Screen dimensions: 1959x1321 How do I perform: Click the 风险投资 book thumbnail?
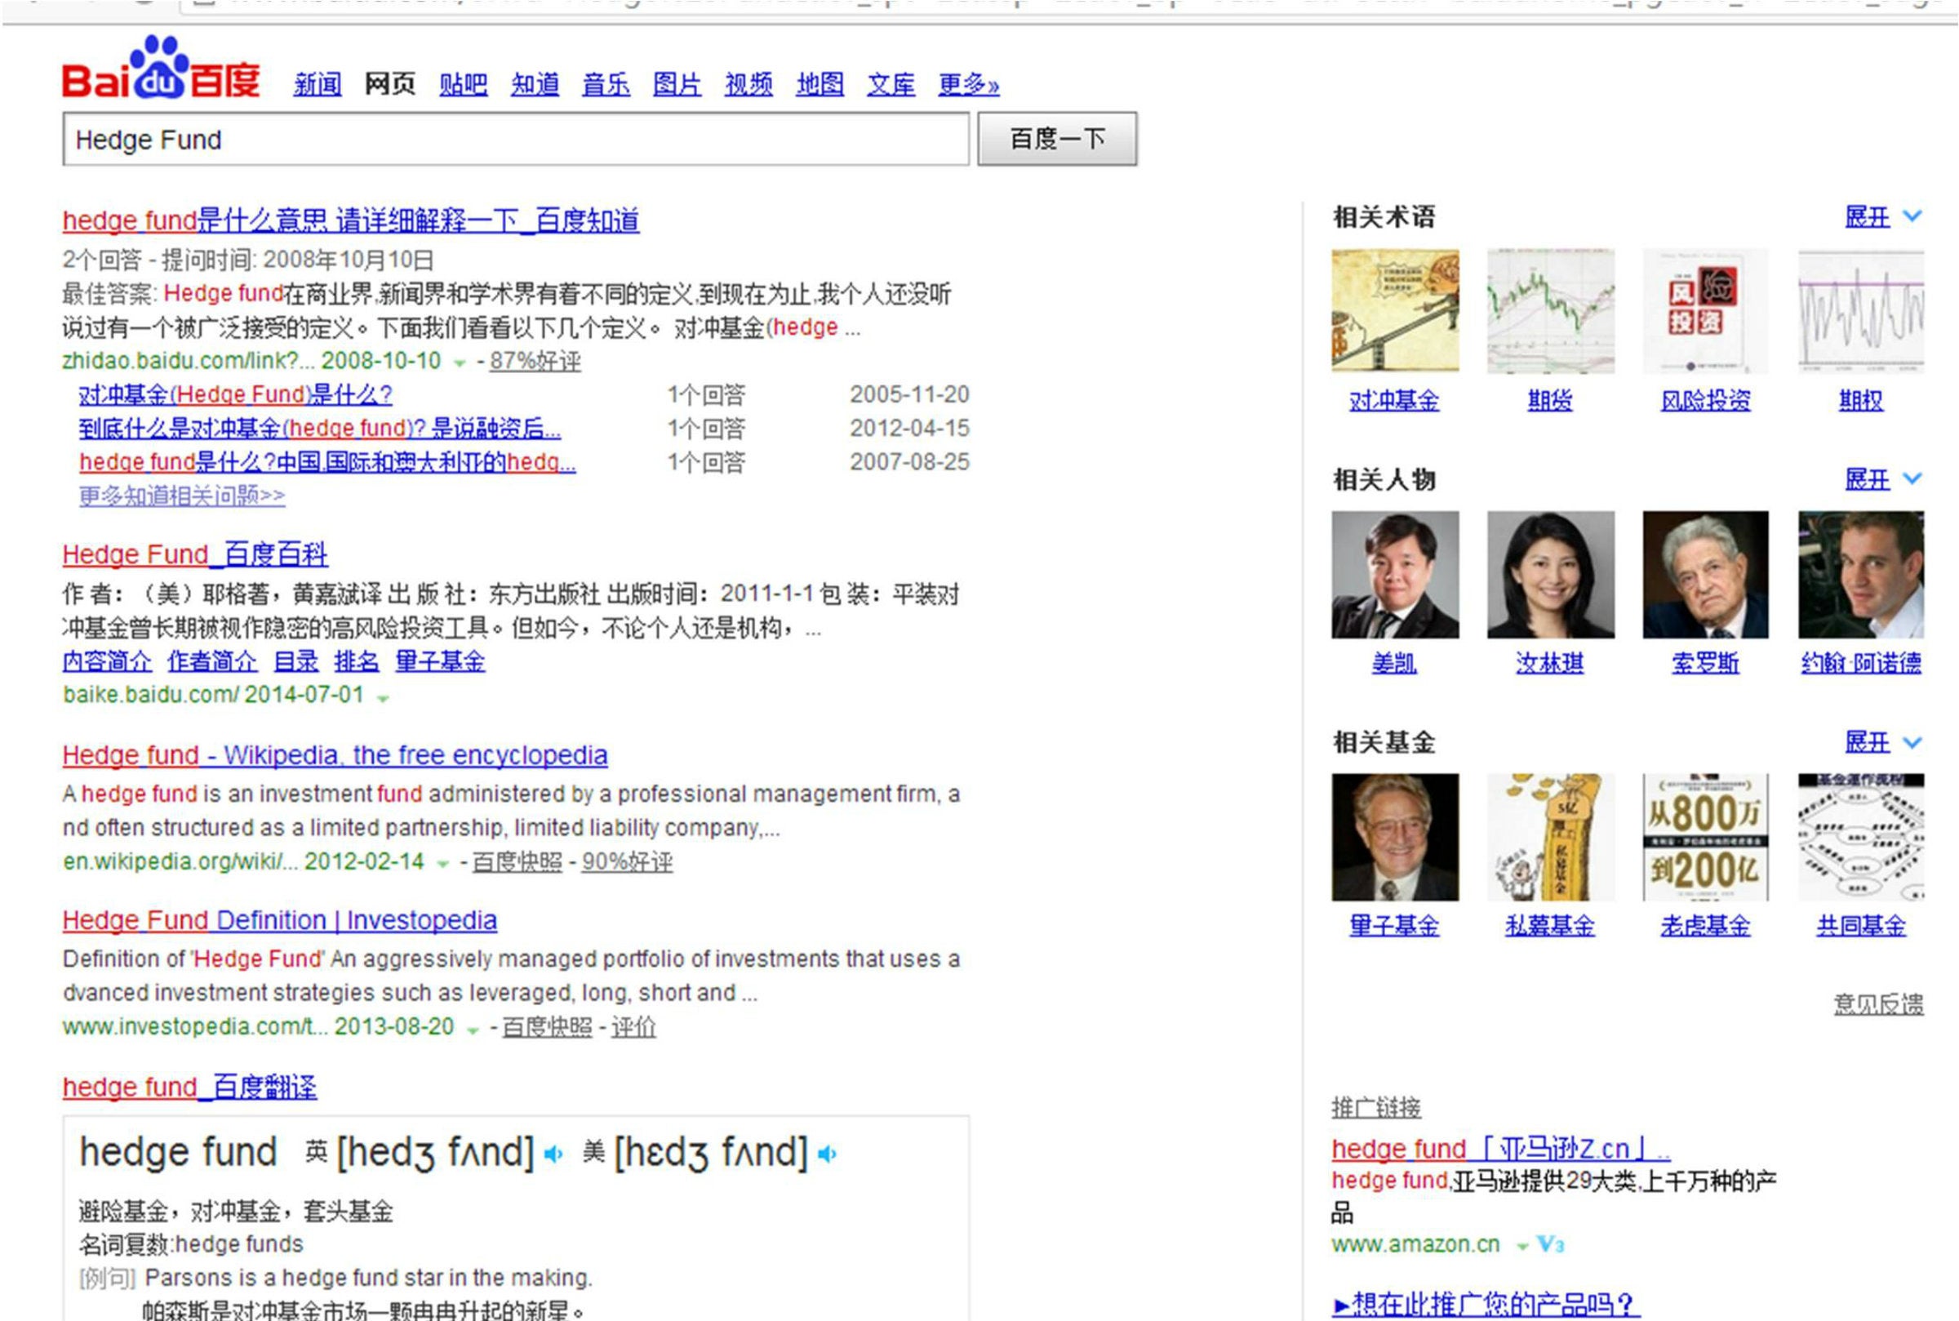click(1705, 311)
